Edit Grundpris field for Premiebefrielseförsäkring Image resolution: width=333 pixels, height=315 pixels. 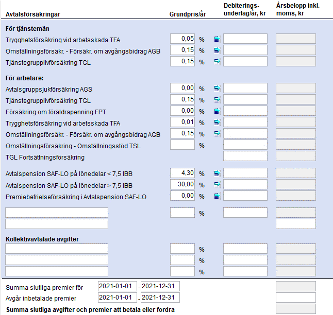tap(182, 196)
